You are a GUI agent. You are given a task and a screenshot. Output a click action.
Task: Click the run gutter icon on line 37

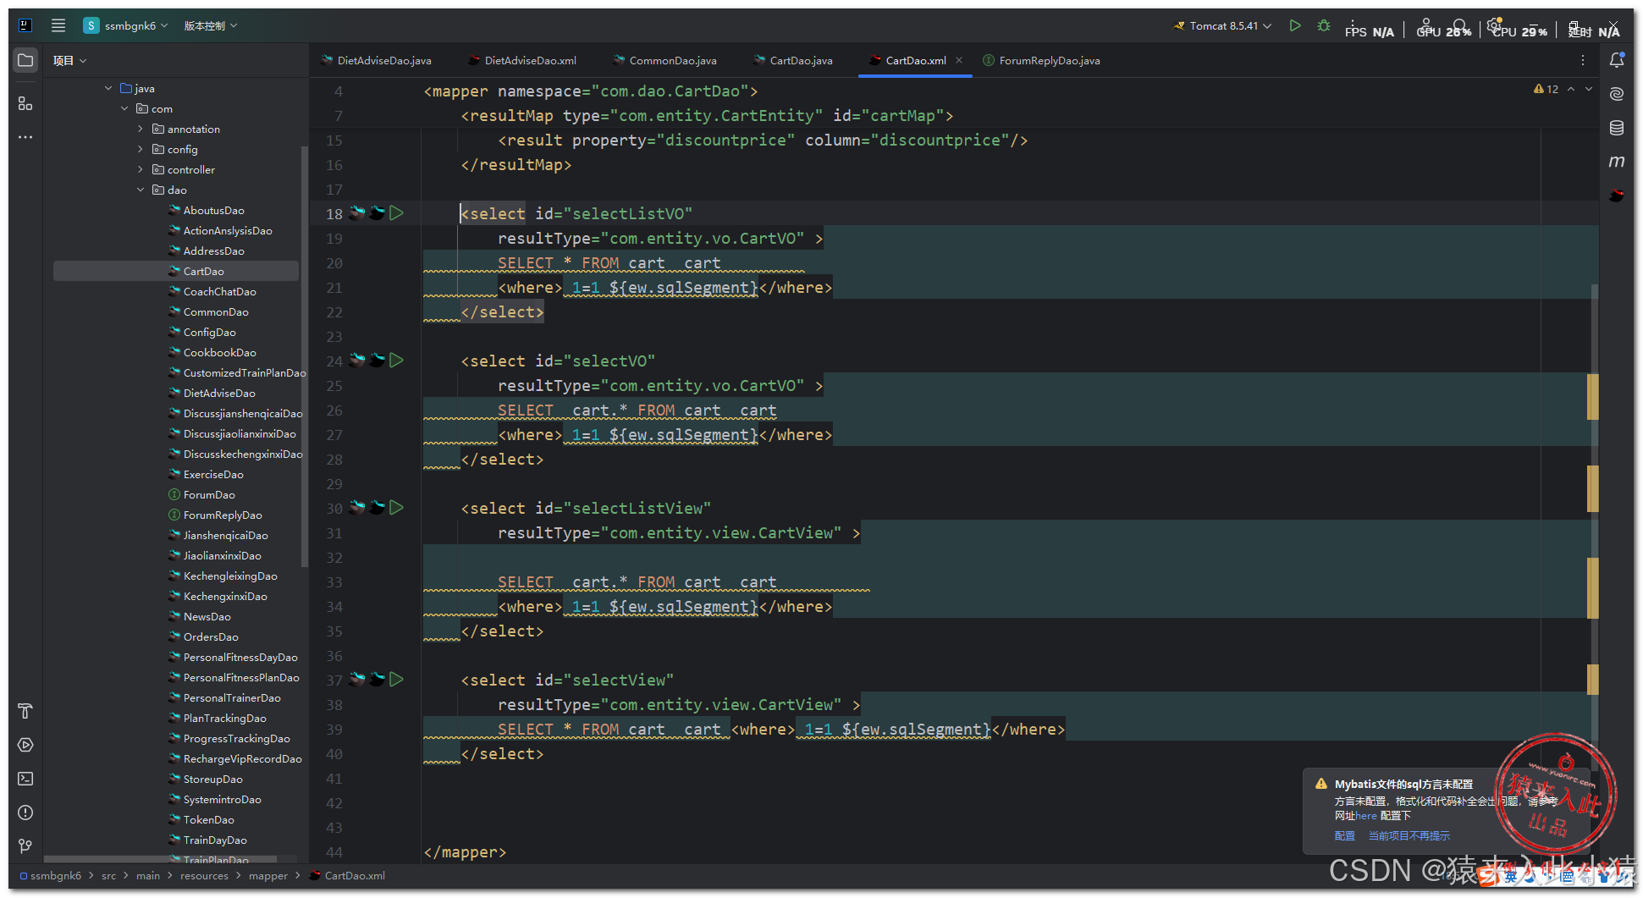(x=396, y=680)
